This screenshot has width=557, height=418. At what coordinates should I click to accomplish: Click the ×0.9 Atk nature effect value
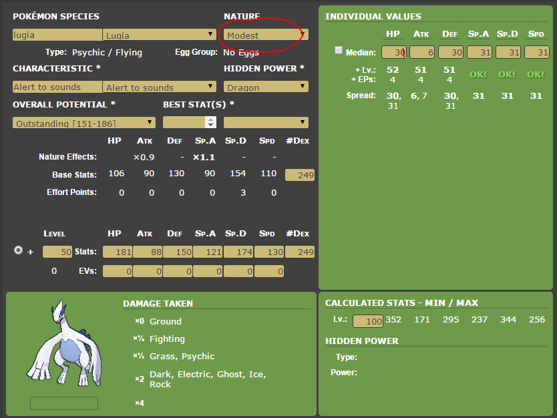(x=144, y=158)
